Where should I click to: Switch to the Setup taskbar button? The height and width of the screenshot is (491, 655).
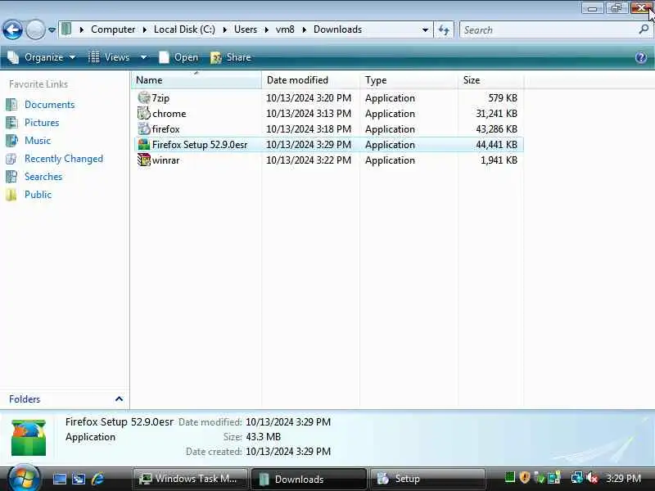point(427,479)
